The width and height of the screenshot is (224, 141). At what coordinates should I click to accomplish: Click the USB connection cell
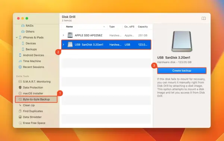[127, 44]
